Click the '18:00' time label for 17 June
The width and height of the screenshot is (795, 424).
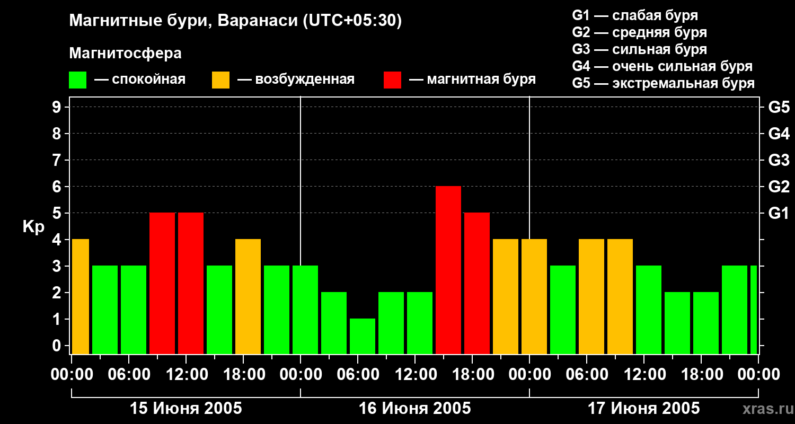tap(703, 375)
